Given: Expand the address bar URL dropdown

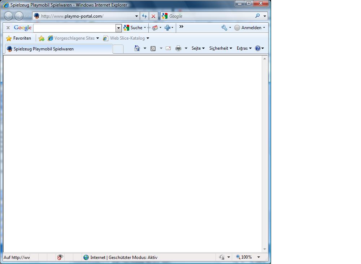Looking at the screenshot, I should (136, 16).
